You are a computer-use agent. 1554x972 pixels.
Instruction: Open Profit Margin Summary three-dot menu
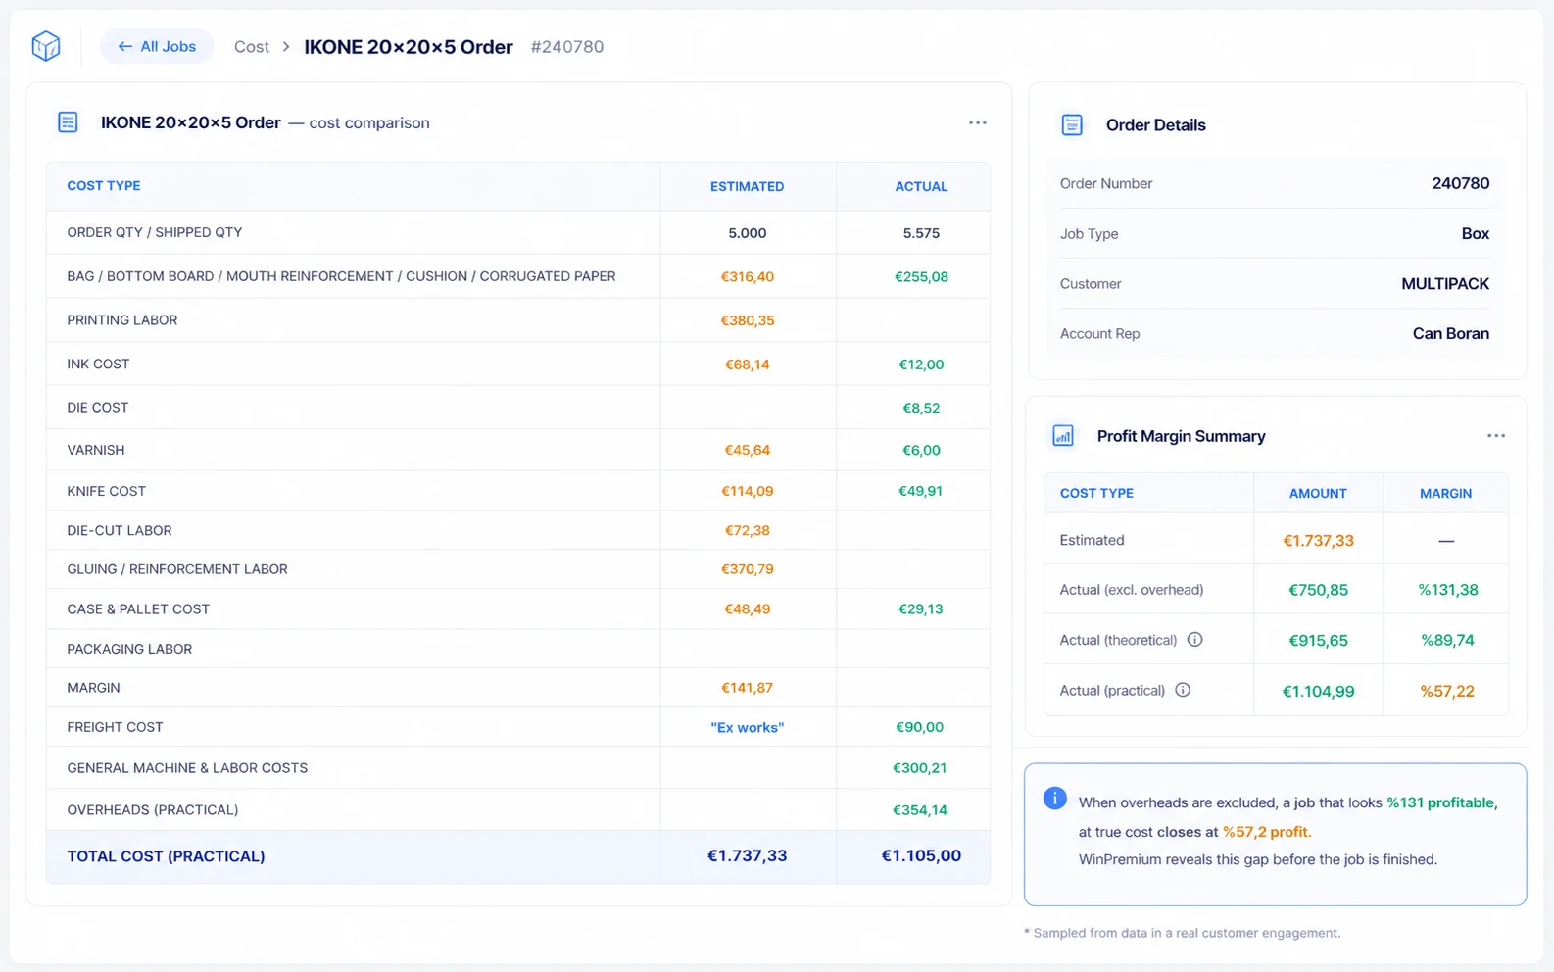tap(1495, 436)
